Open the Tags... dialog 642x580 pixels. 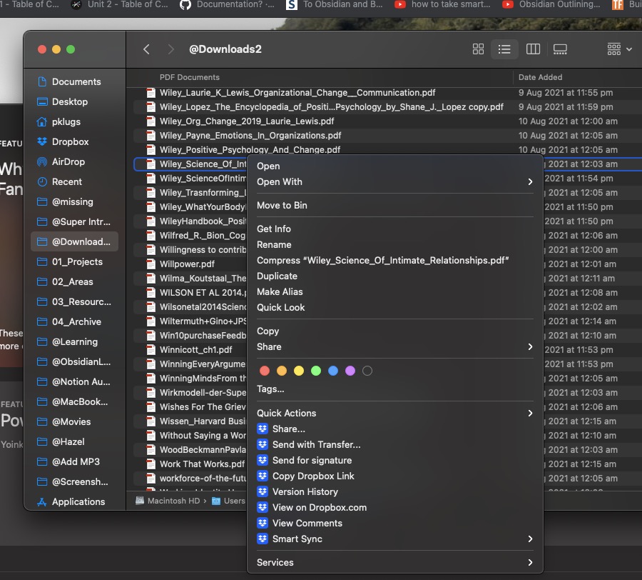394,389
